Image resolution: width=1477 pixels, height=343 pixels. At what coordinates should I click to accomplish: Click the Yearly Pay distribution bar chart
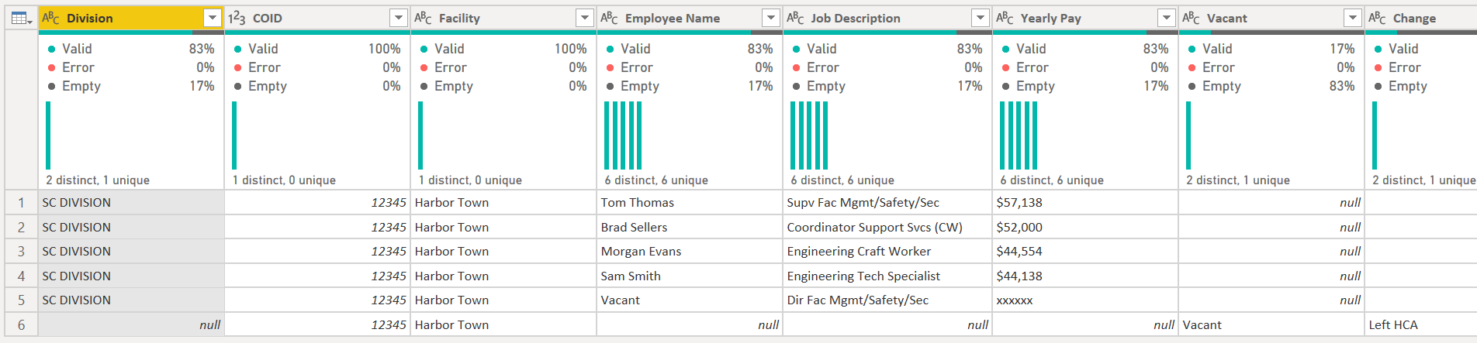(x=1019, y=135)
